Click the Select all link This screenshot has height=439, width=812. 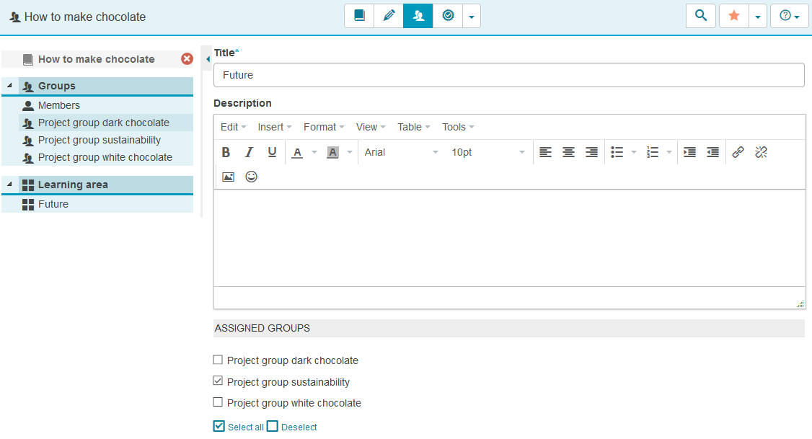point(245,427)
